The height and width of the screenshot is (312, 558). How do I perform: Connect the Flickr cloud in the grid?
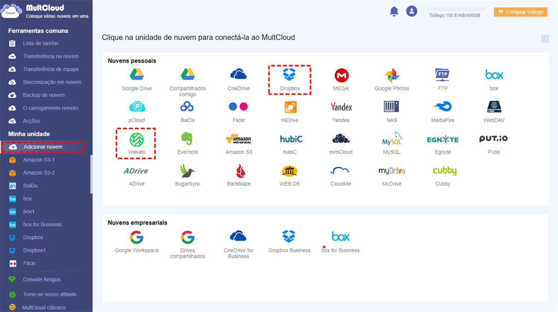point(239,107)
